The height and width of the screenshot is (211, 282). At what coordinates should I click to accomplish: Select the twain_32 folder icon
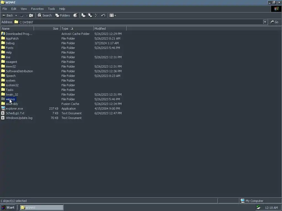[x=3, y=94]
